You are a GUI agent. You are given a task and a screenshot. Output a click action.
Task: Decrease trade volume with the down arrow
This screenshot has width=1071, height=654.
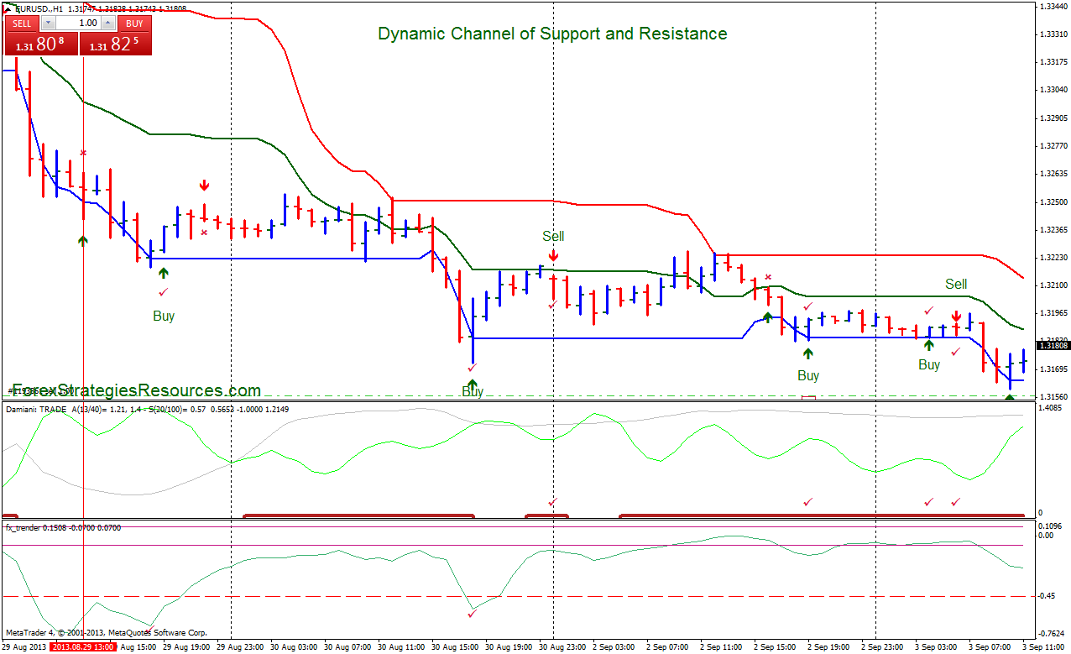[49, 24]
